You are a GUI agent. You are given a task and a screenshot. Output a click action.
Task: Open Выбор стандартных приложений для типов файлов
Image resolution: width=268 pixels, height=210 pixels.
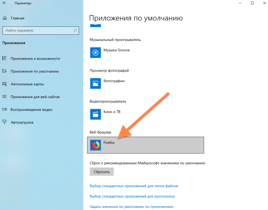pos(134,186)
